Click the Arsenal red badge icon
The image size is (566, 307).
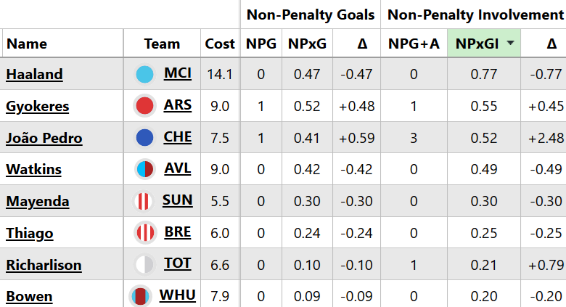(144, 106)
